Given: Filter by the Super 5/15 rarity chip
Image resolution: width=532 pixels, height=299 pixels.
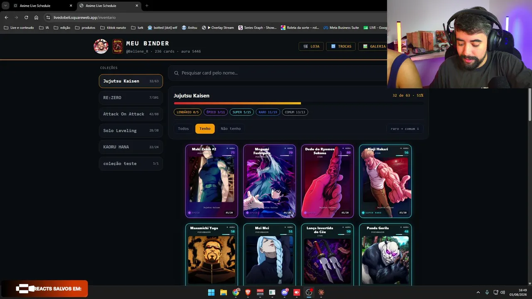Looking at the screenshot, I should click(241, 112).
